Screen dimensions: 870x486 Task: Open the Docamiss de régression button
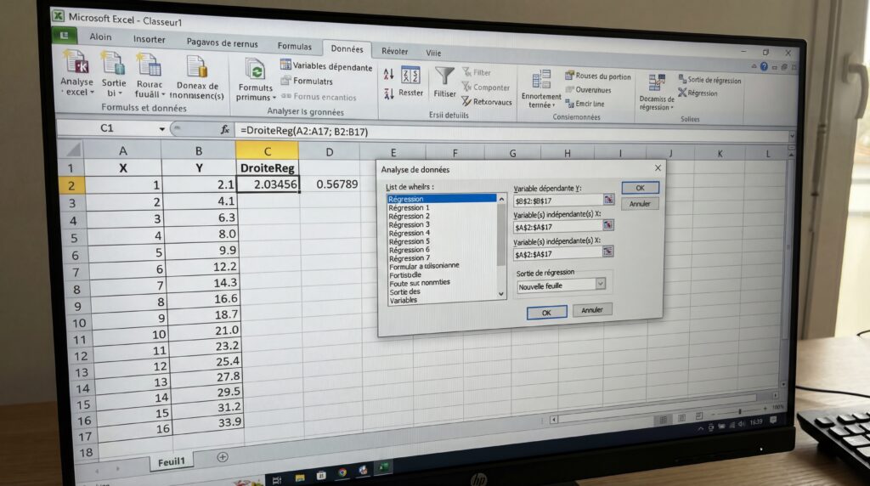(x=657, y=92)
